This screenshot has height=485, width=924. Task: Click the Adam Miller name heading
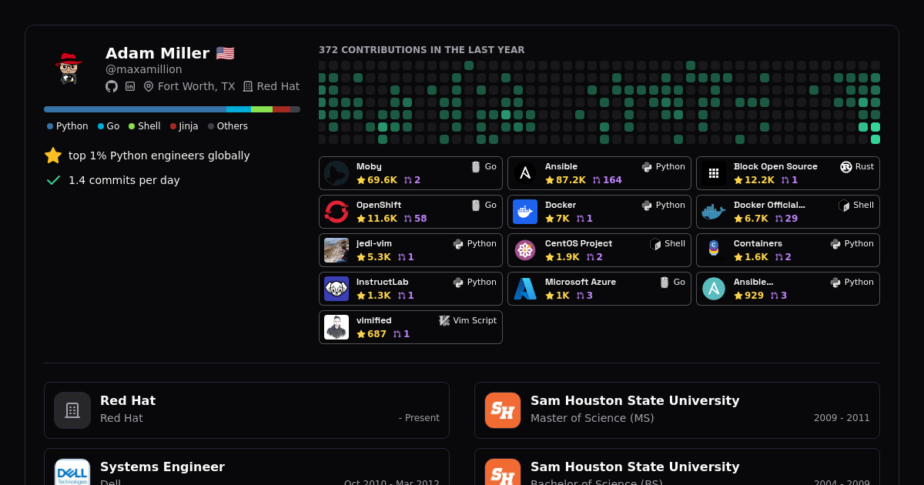157,53
